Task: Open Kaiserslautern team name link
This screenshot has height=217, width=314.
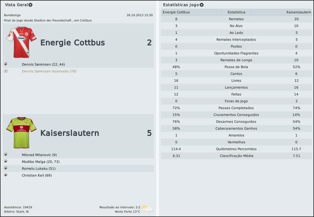Action: pos(70,133)
